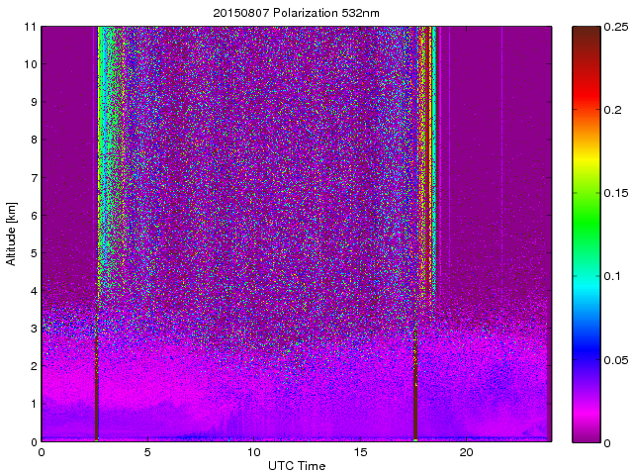Click the y-axis tick label 3
633x475 pixels.
pos(33,329)
